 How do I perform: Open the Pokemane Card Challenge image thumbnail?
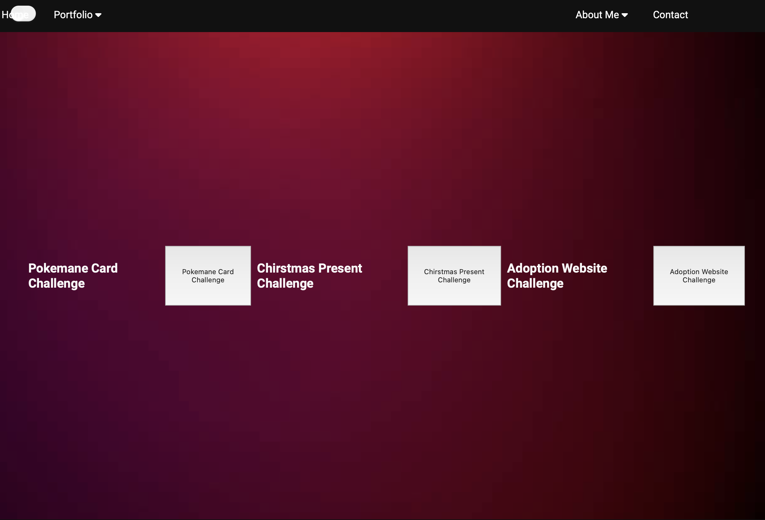(x=208, y=276)
